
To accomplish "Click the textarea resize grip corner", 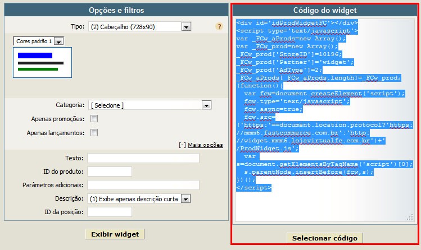I will coord(410,217).
